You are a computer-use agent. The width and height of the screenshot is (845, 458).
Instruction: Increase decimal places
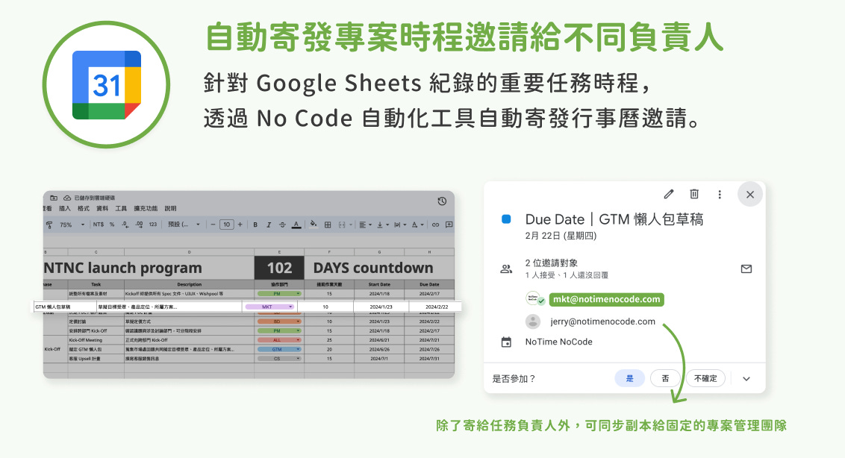(139, 225)
